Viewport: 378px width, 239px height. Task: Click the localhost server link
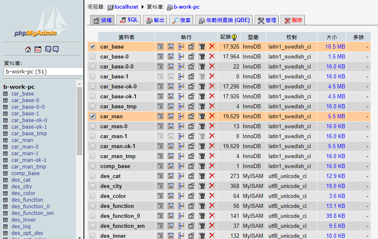point(126,7)
